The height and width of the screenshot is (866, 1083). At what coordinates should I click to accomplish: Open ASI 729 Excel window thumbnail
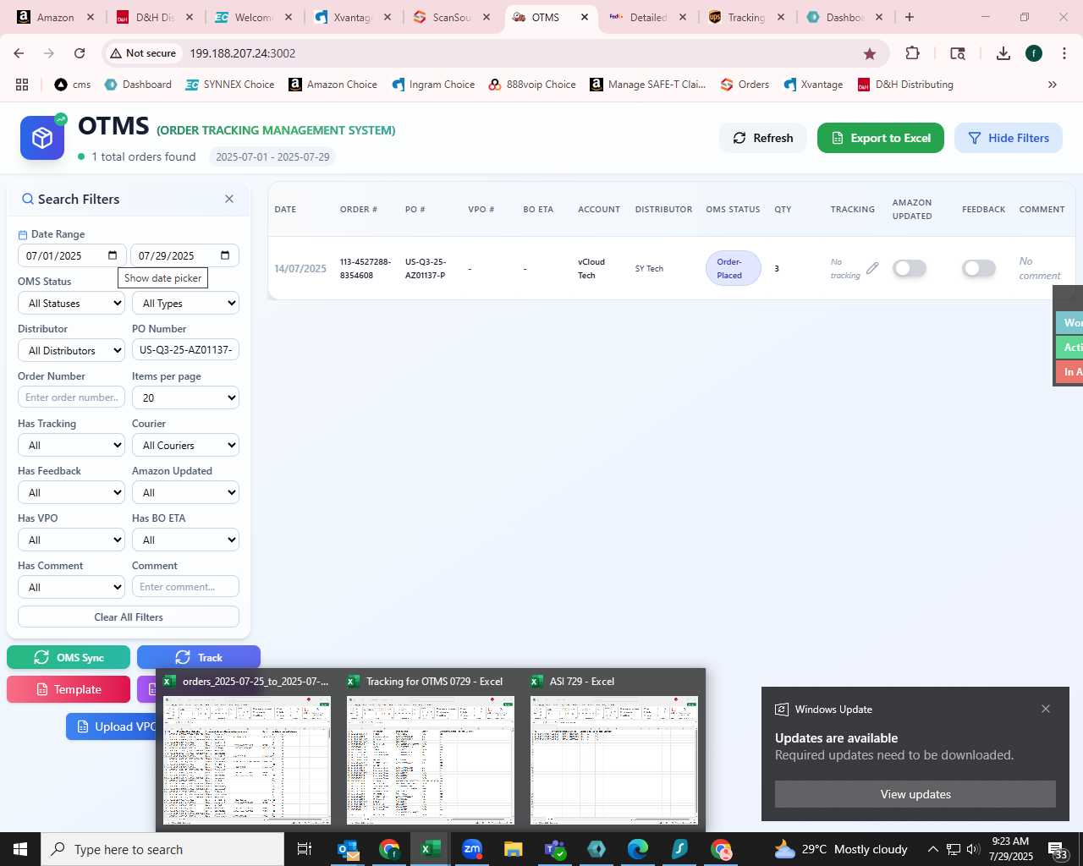[614, 759]
